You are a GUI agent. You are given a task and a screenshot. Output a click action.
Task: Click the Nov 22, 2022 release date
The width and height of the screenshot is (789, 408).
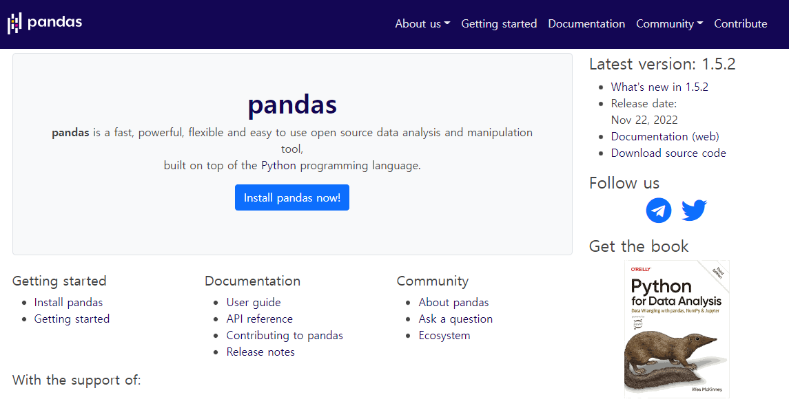coord(644,120)
